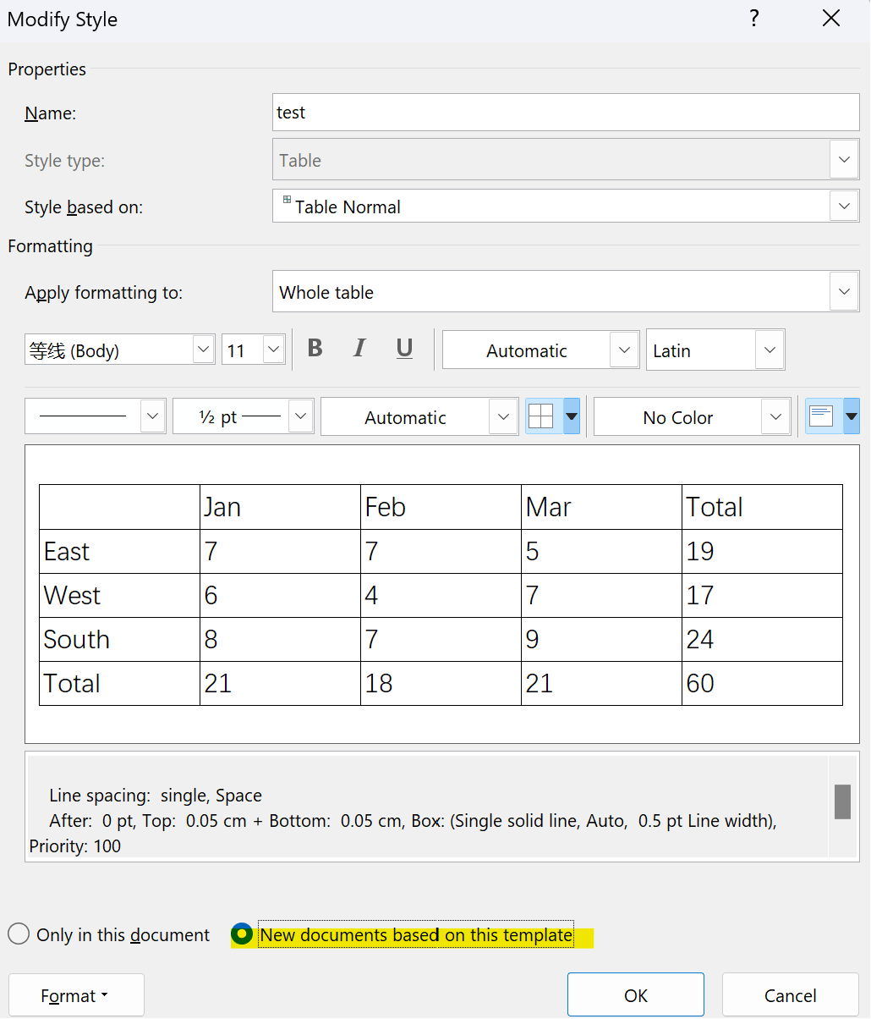Click the Help question mark button
Screen dimensions: 871x1019
[x=754, y=19]
